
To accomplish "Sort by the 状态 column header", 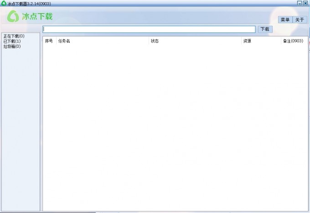I will click(195, 41).
